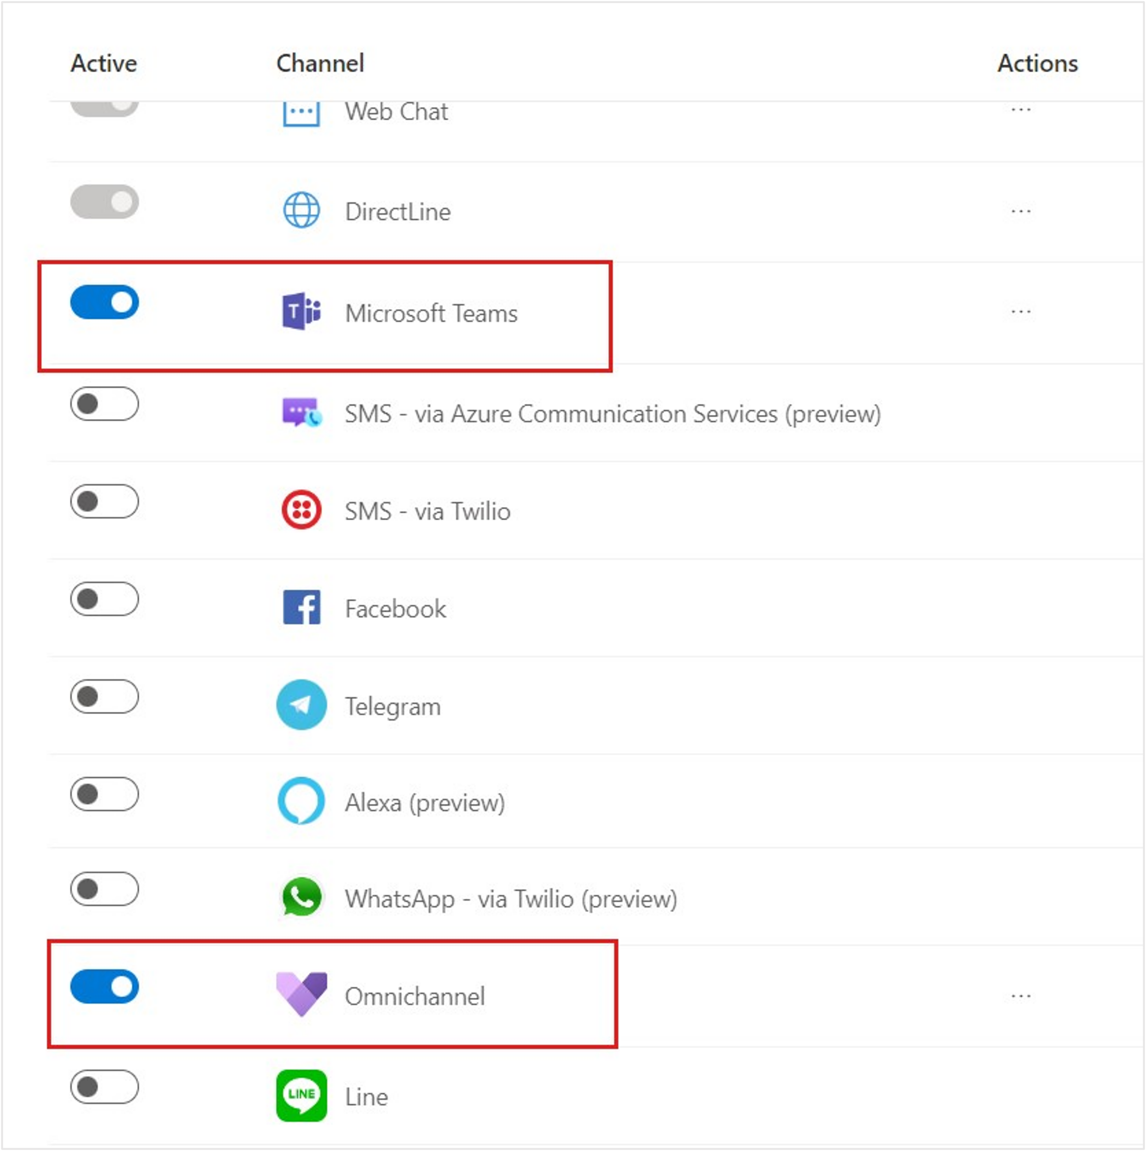The image size is (1146, 1151).
Task: Select the Facebook channel name
Action: [395, 609]
